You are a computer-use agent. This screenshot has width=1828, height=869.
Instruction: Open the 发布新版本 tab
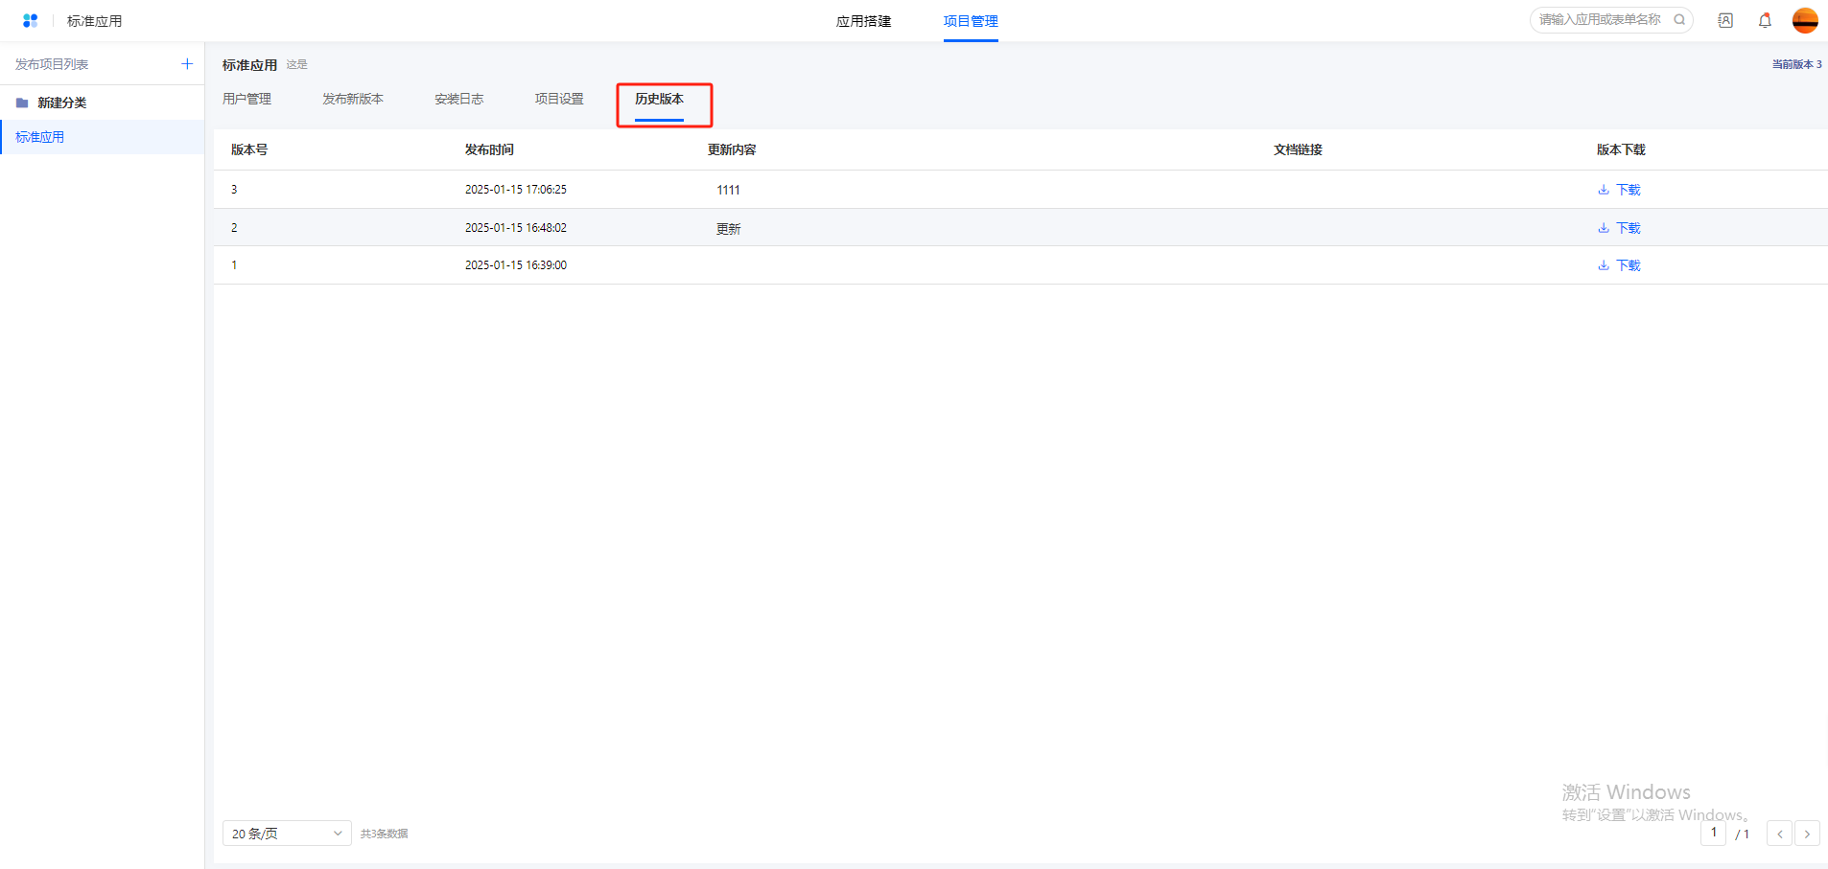pos(352,99)
